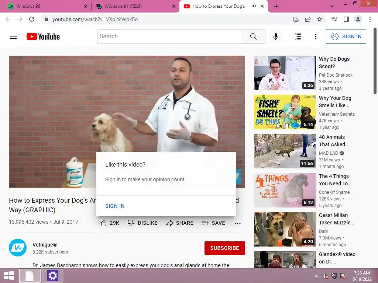
Task: Open more actions ellipsis under video
Action: click(x=237, y=224)
